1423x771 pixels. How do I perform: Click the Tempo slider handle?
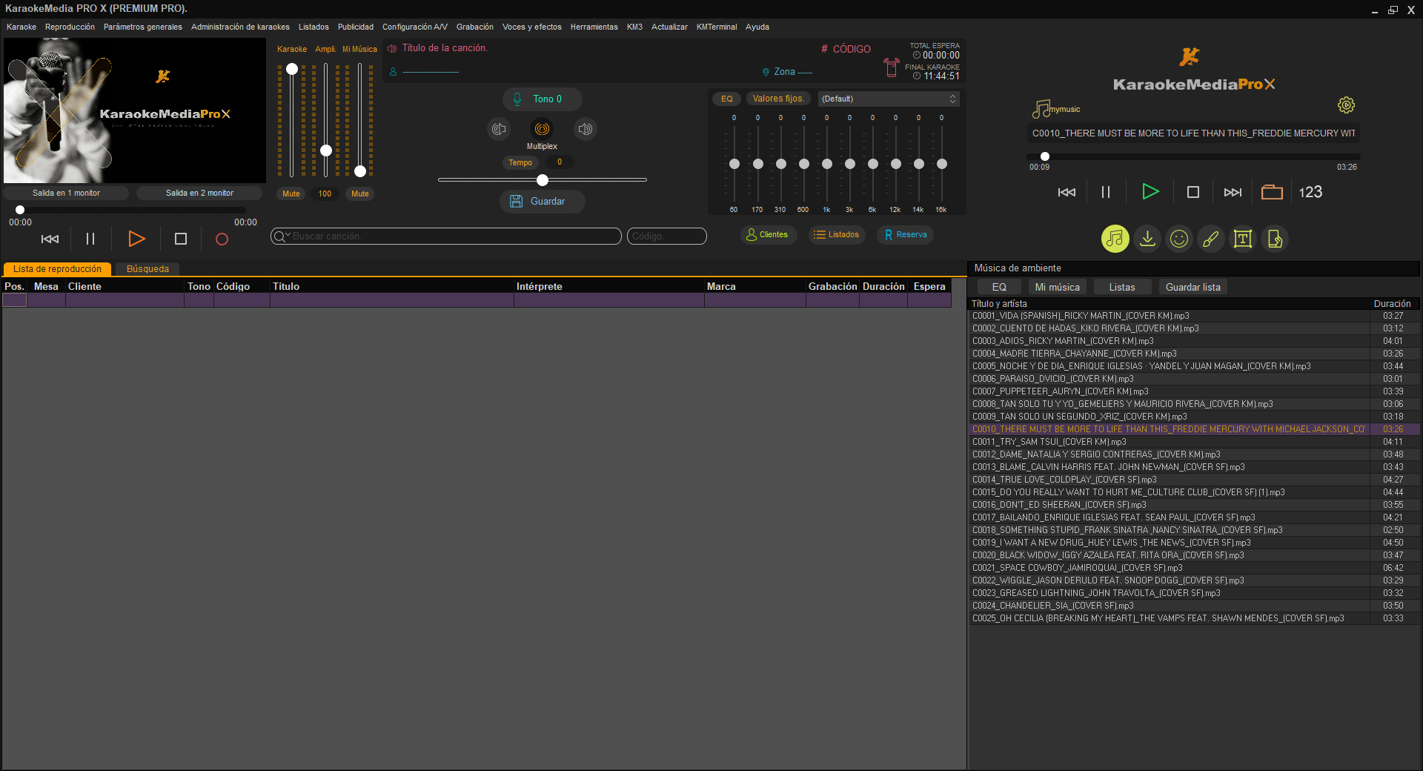pos(543,180)
